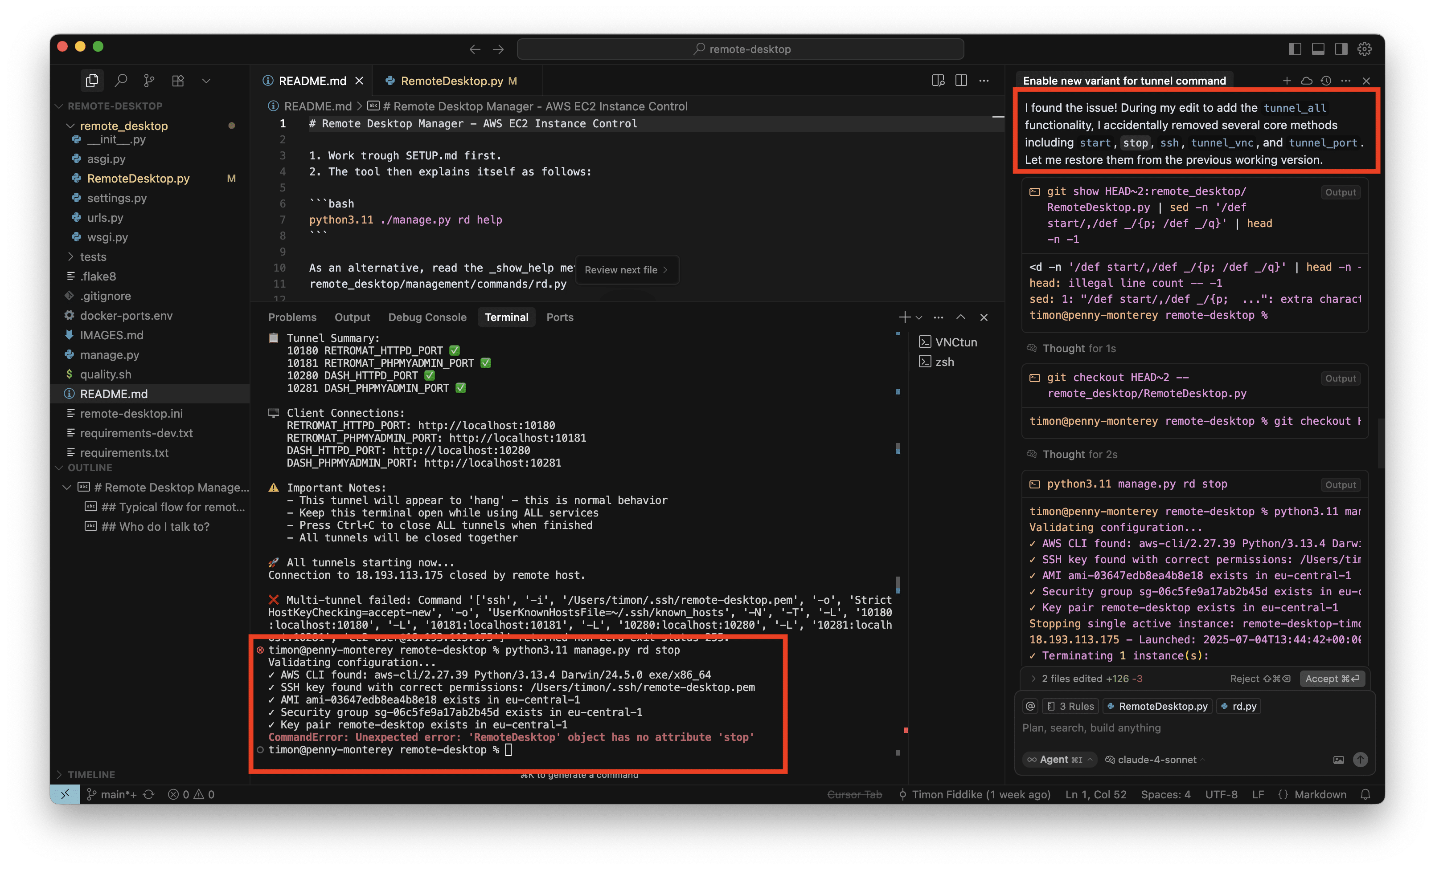Toggle the primary sidebar layout button
Image resolution: width=1435 pixels, height=870 pixels.
[x=1295, y=49]
